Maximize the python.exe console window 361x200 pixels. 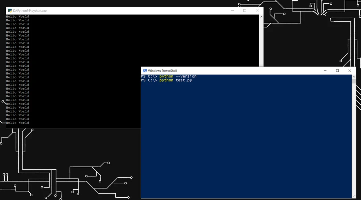[245, 11]
